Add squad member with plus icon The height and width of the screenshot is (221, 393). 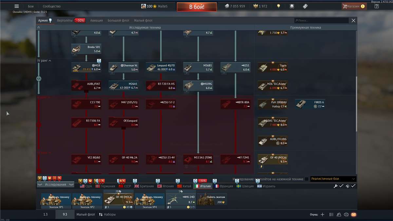[322, 214]
